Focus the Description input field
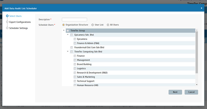This screenshot has height=109, width=207. click(74, 20)
